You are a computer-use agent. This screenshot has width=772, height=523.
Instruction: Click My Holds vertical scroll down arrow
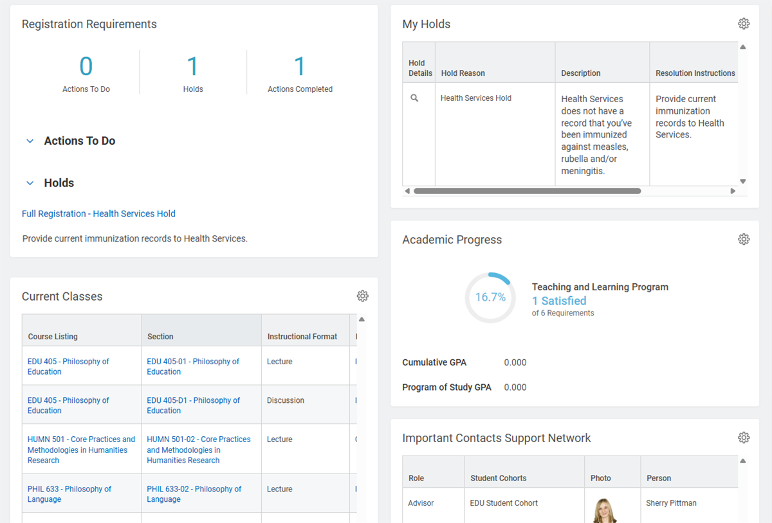(x=743, y=182)
